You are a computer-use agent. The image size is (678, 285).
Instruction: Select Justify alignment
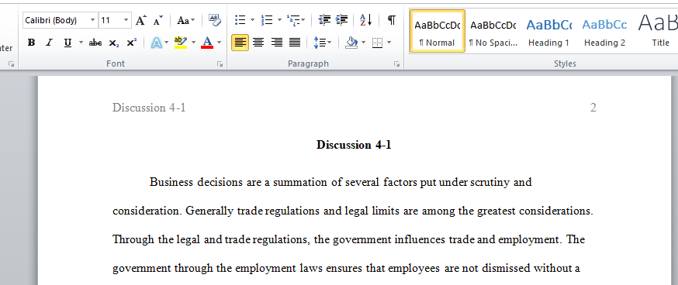295,43
